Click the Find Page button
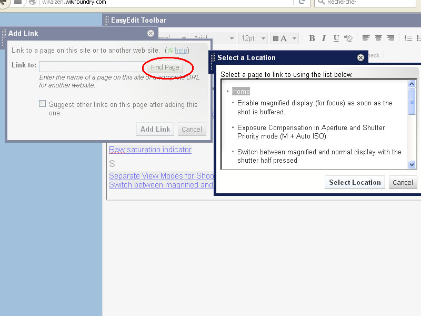Screen dimensions: 421x316 click(165, 67)
